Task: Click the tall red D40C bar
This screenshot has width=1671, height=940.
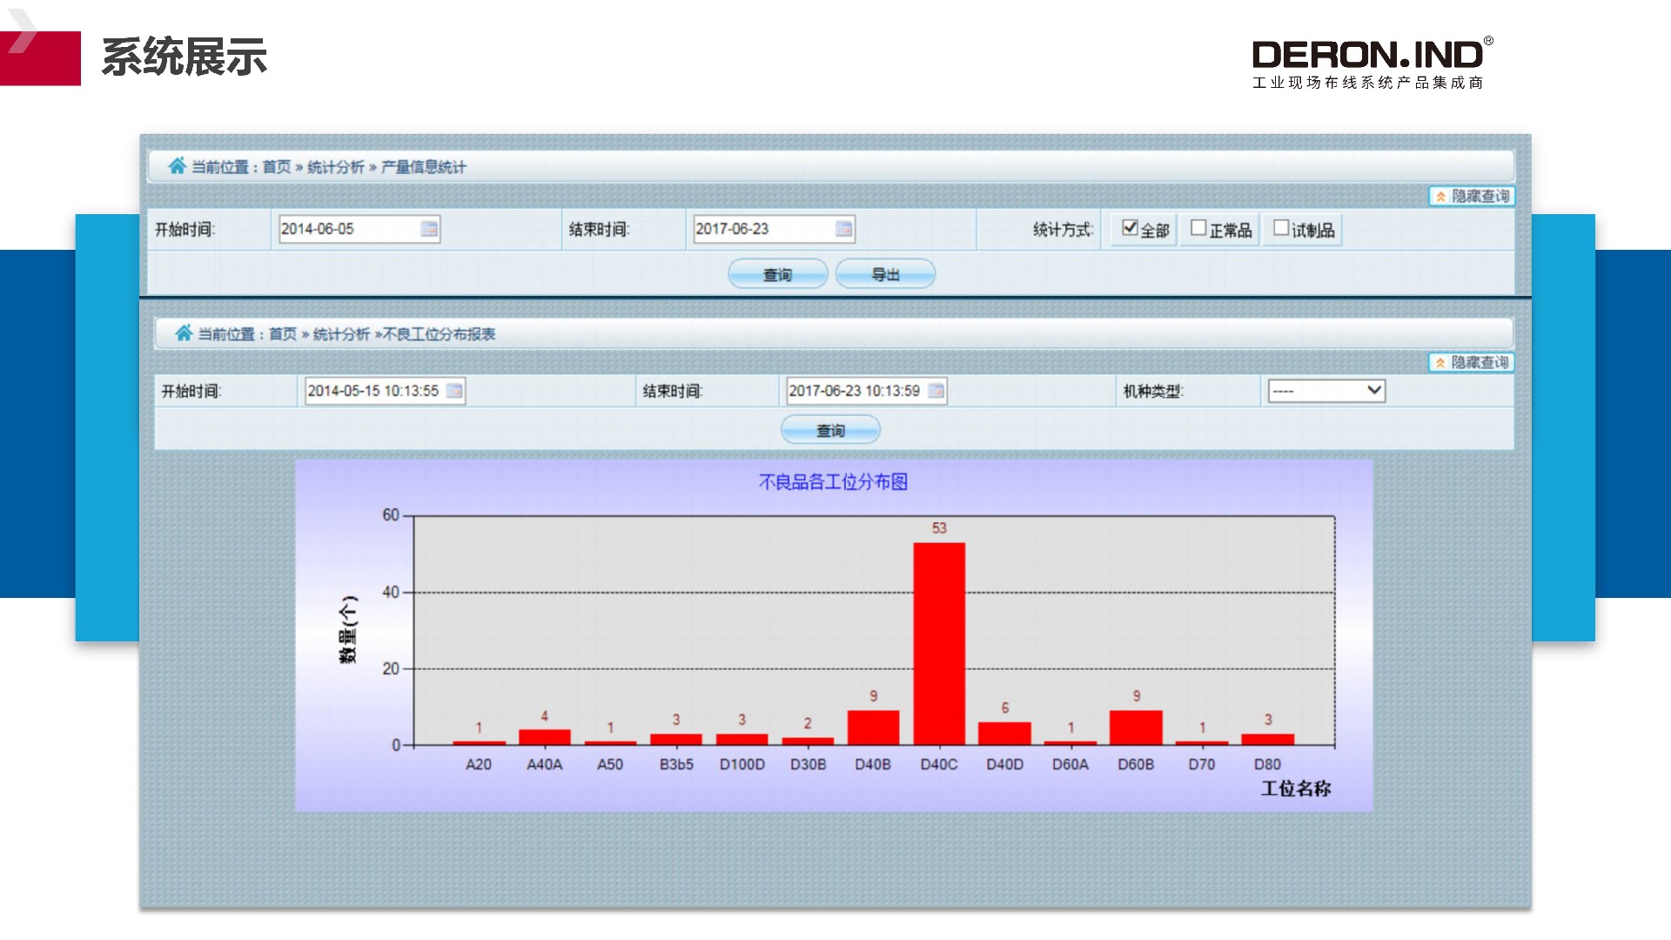Action: tap(939, 644)
